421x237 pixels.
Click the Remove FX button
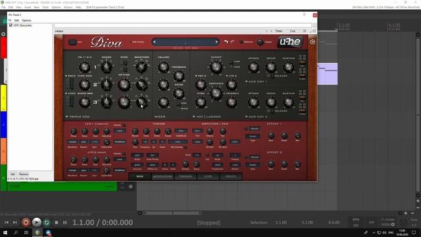point(24,174)
